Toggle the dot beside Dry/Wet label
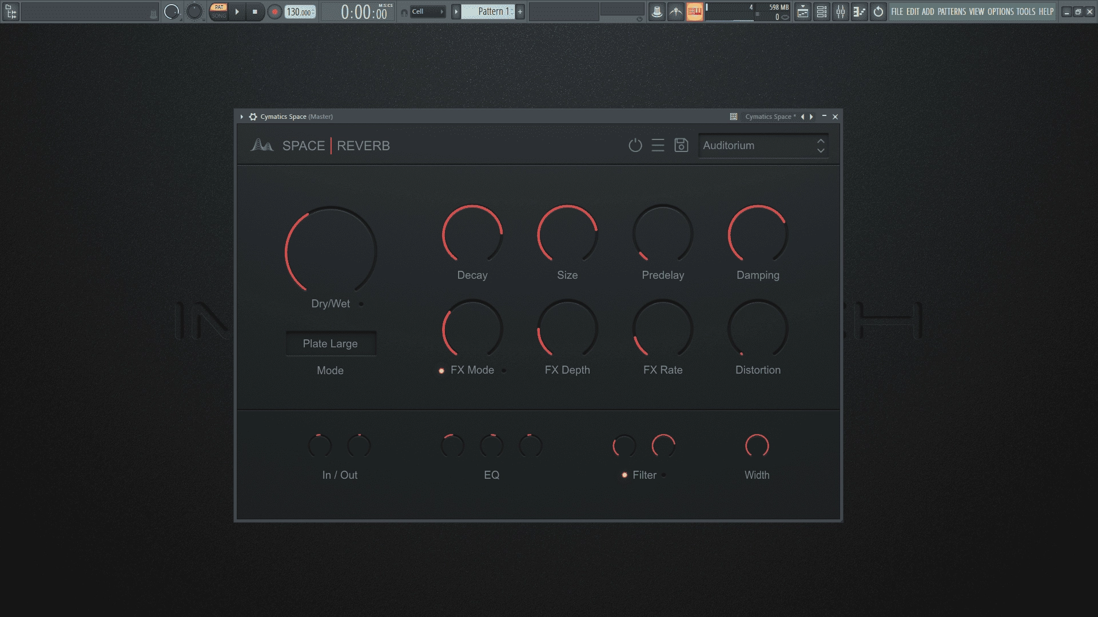Screen dimensions: 1098x617 (361, 304)
